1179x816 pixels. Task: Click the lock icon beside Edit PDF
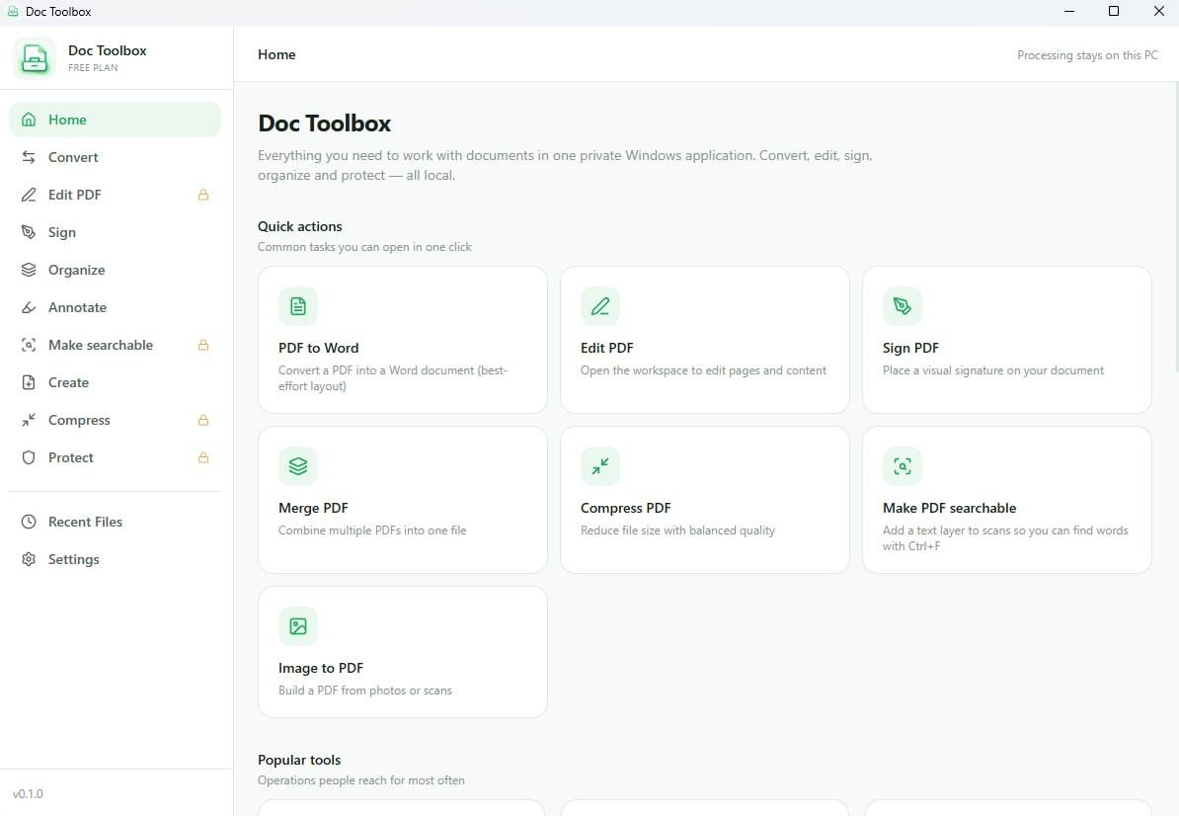coord(203,195)
